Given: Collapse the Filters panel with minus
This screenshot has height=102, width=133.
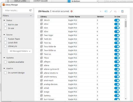Looking at the screenshot, I should (x=31, y=16).
